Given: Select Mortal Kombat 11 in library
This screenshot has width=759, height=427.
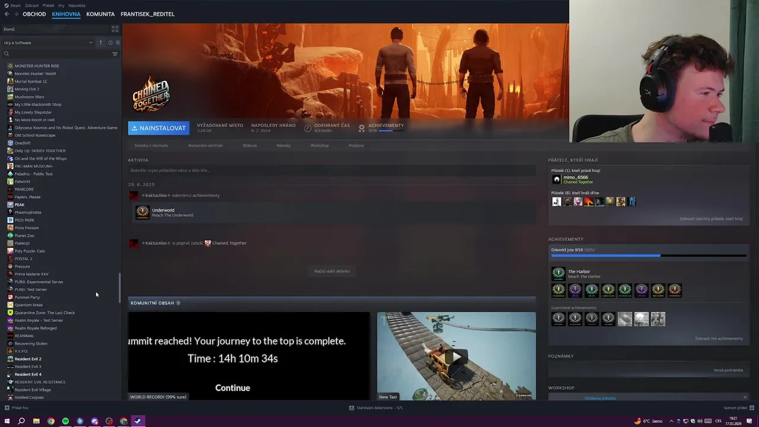Looking at the screenshot, I should pyautogui.click(x=30, y=81).
